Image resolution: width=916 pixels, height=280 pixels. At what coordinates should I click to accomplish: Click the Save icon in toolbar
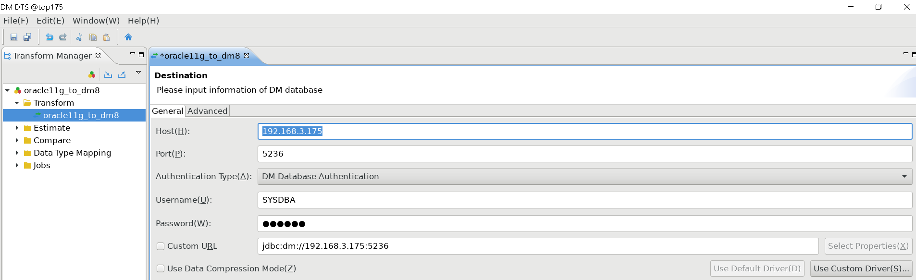(14, 37)
